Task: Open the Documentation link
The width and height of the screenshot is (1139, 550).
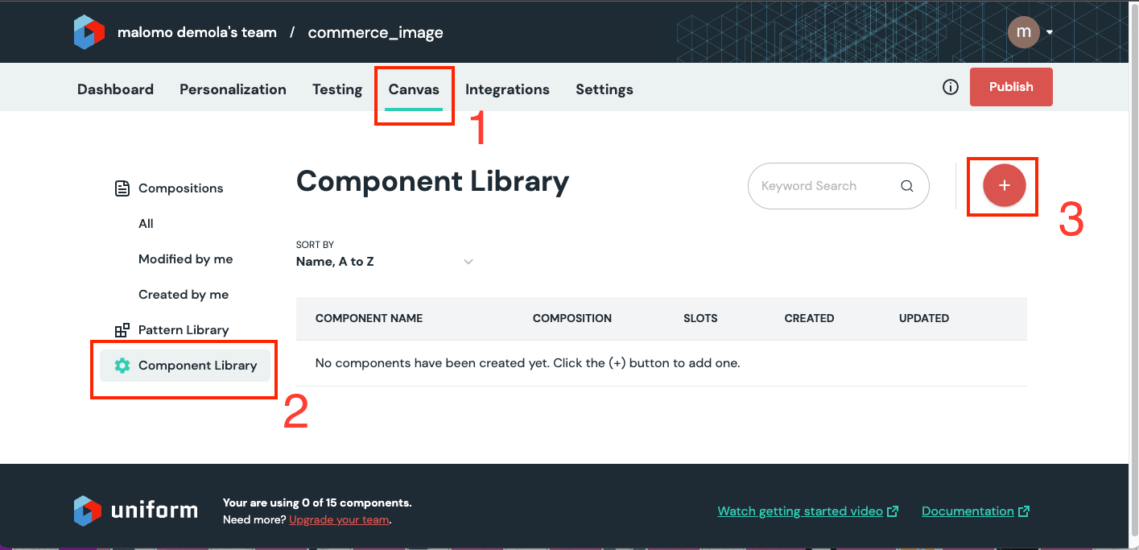Action: pyautogui.click(x=968, y=511)
